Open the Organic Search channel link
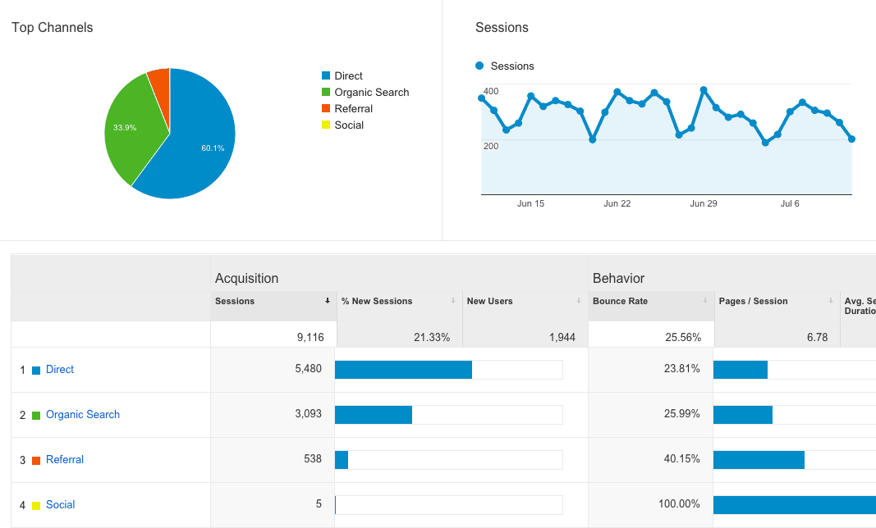This screenshot has height=528, width=876. click(x=82, y=415)
